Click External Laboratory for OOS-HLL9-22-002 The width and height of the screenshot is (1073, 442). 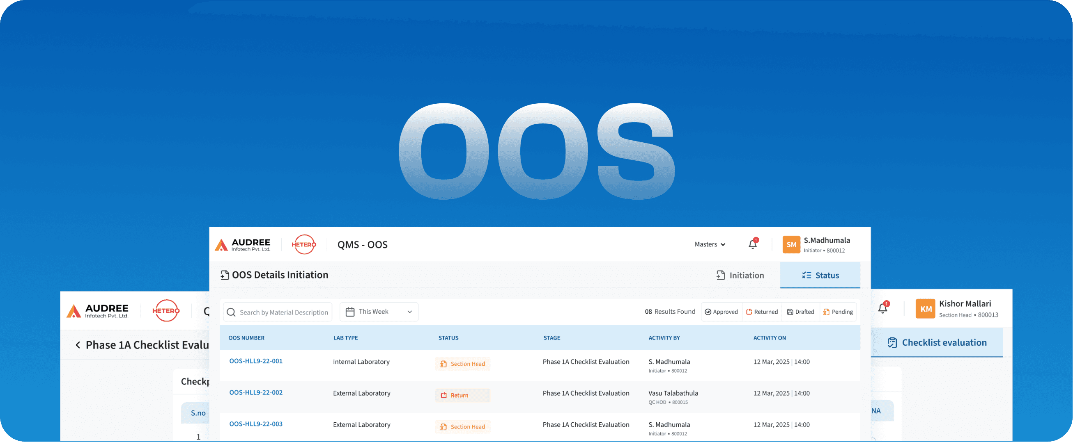pos(361,393)
